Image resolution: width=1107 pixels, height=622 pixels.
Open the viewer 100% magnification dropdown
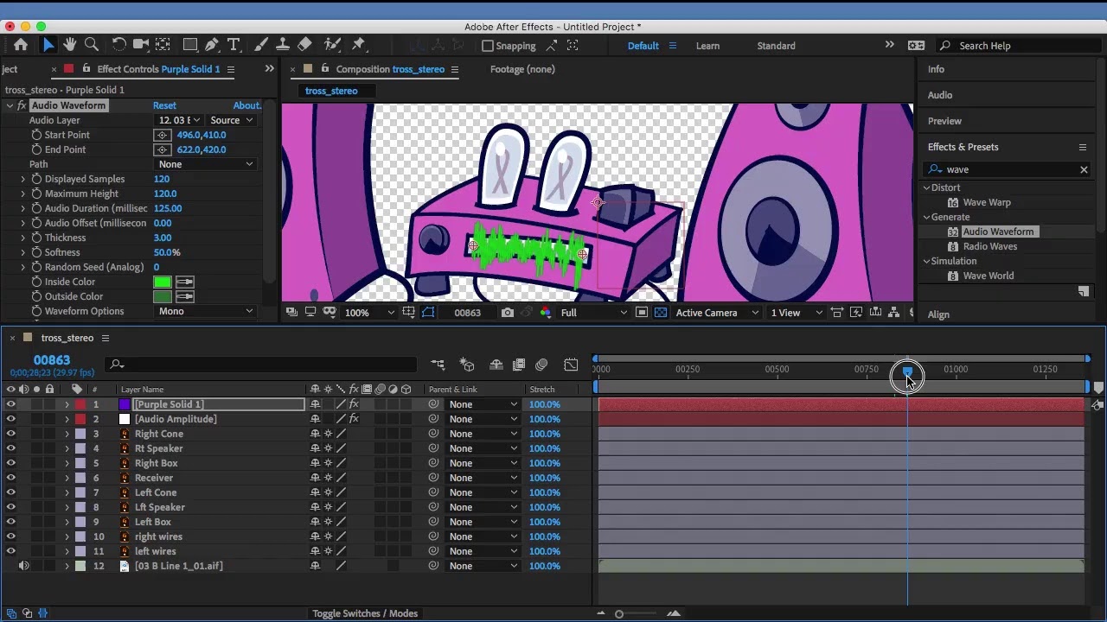point(369,313)
